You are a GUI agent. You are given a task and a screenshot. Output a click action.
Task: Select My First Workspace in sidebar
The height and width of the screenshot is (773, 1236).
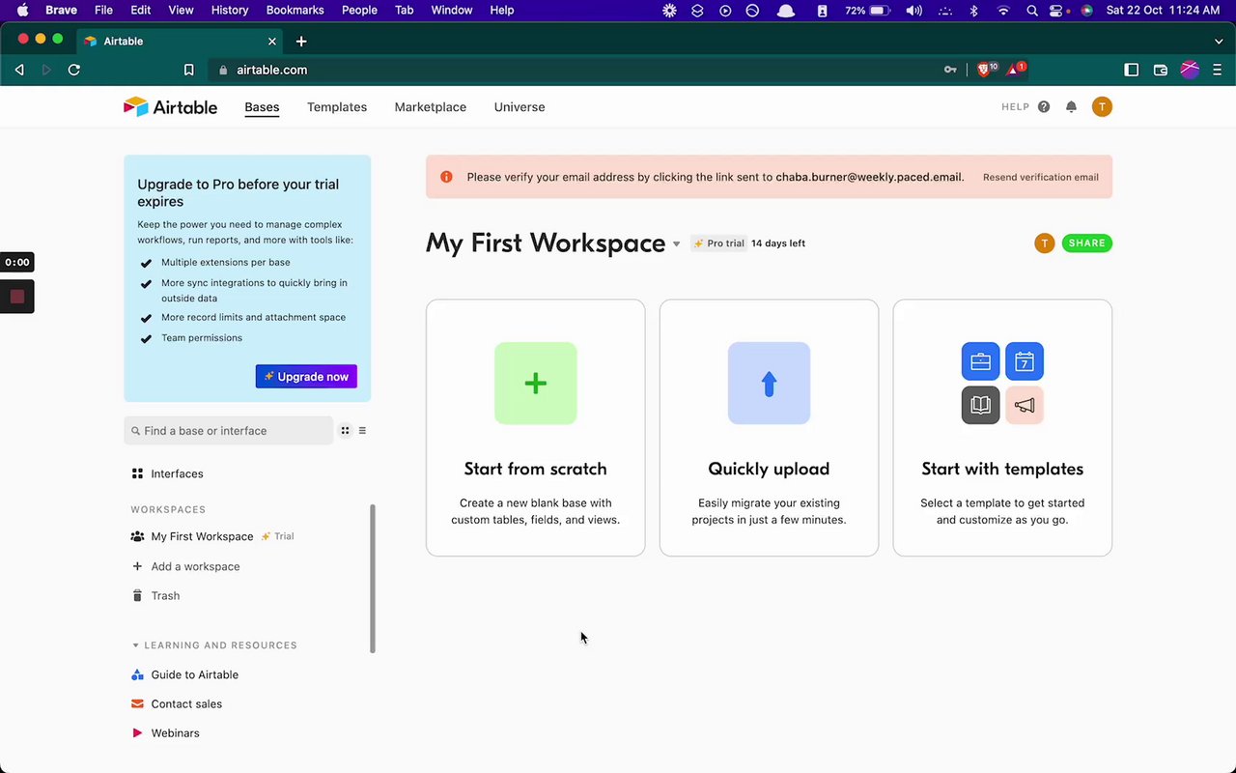(202, 536)
